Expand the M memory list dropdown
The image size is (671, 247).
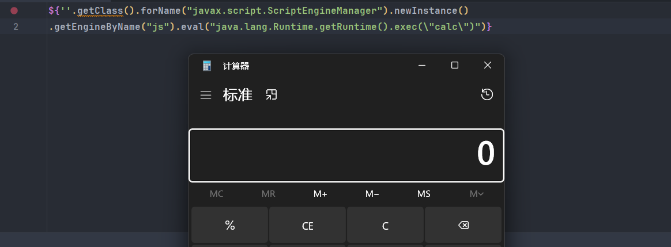coord(476,194)
